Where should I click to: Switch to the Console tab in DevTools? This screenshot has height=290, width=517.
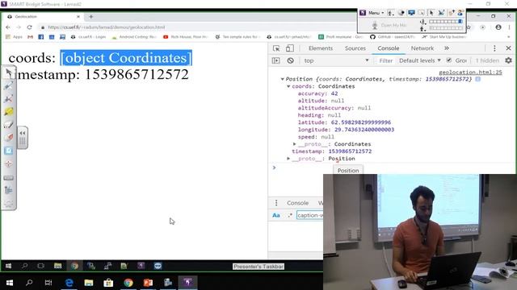point(389,48)
